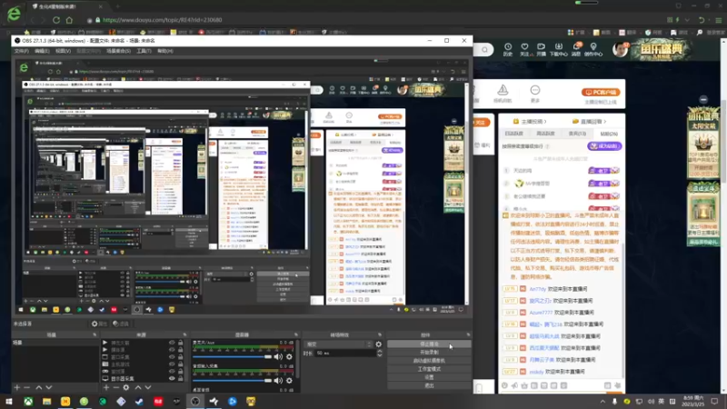Open the transition type dropdown in 转场特效
Screen dimensions: 727x409
tap(338, 344)
